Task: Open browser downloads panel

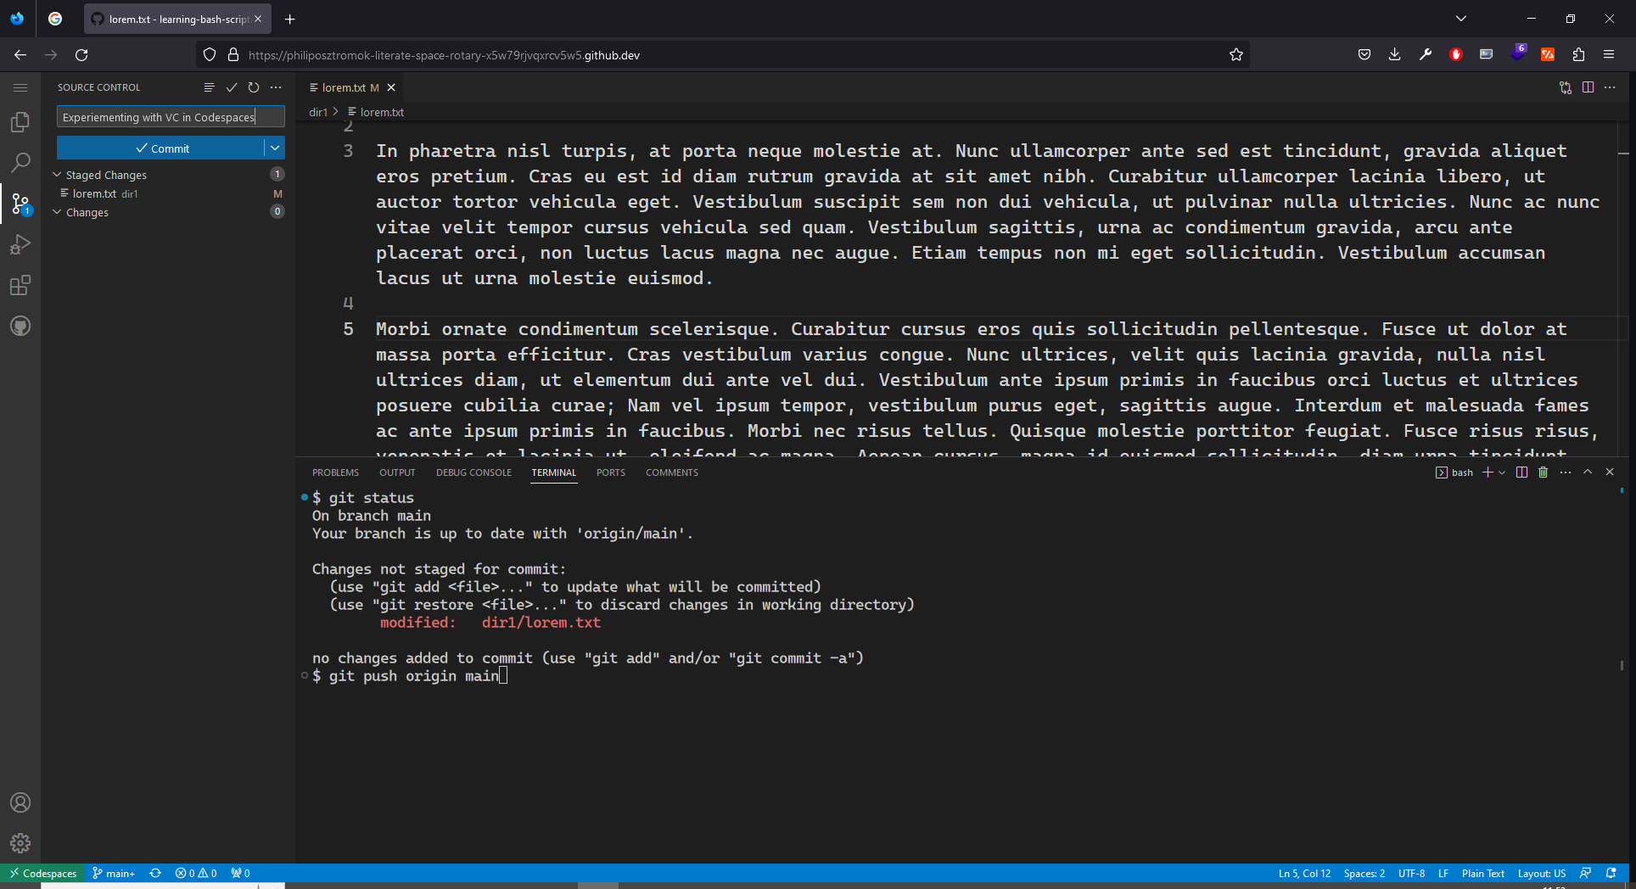Action: tap(1395, 55)
